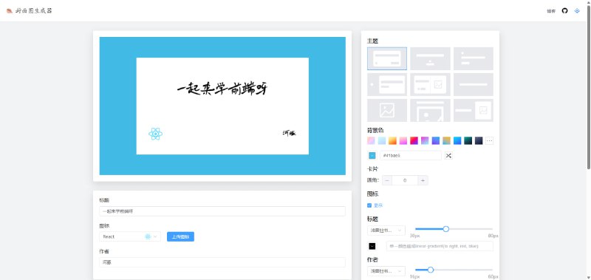591x280 pixels.
Task: Apply the dark teal gradient background
Action: pyautogui.click(x=468, y=140)
